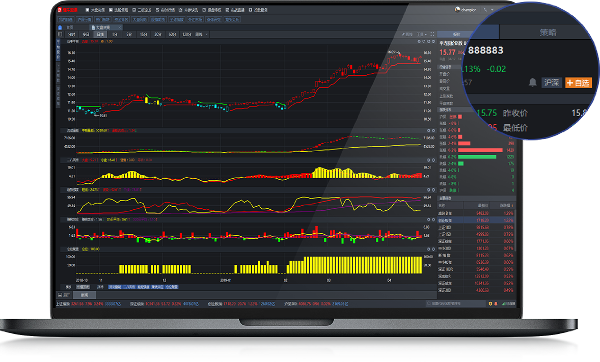Select the 创业板指 row
600x362 pixels.
[x=476, y=220]
